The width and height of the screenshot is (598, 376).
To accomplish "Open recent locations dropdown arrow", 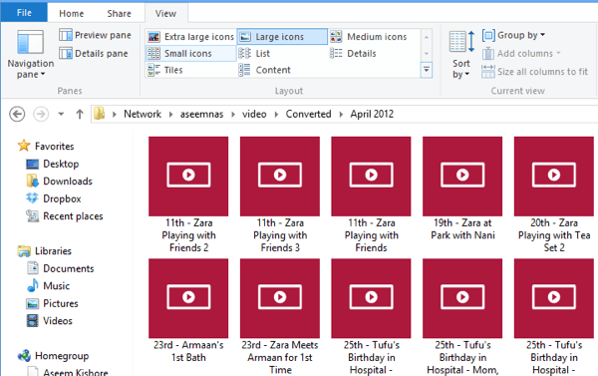I will click(61, 114).
